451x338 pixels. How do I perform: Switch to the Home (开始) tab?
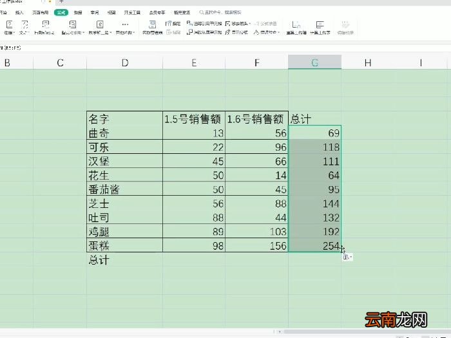(3, 12)
